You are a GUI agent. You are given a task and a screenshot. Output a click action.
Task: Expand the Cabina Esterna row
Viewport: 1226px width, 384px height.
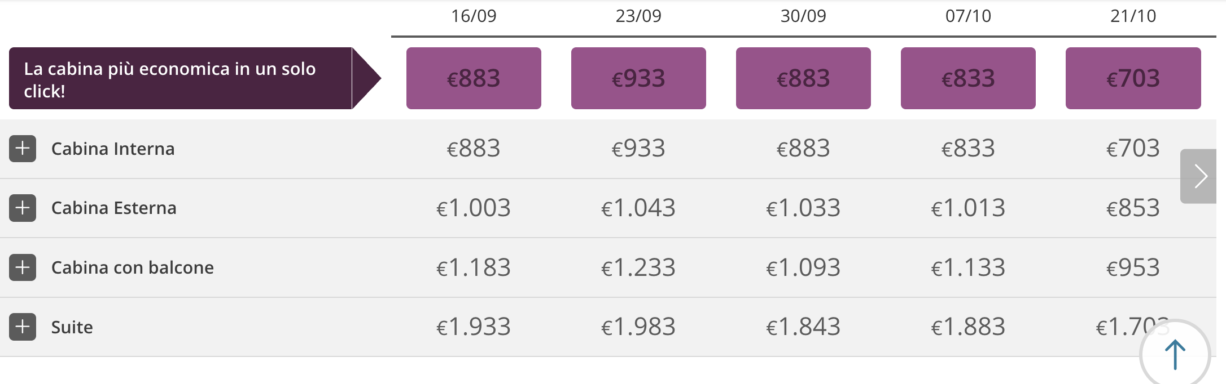(23, 208)
